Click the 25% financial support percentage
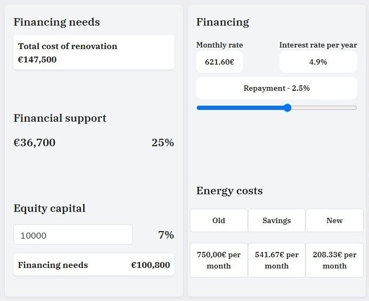The width and height of the screenshot is (369, 301). click(x=163, y=142)
